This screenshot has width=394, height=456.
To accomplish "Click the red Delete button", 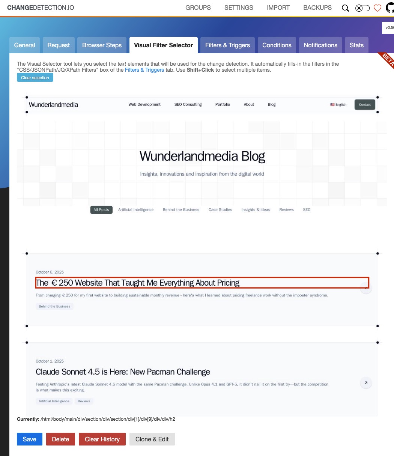I will pos(60,439).
